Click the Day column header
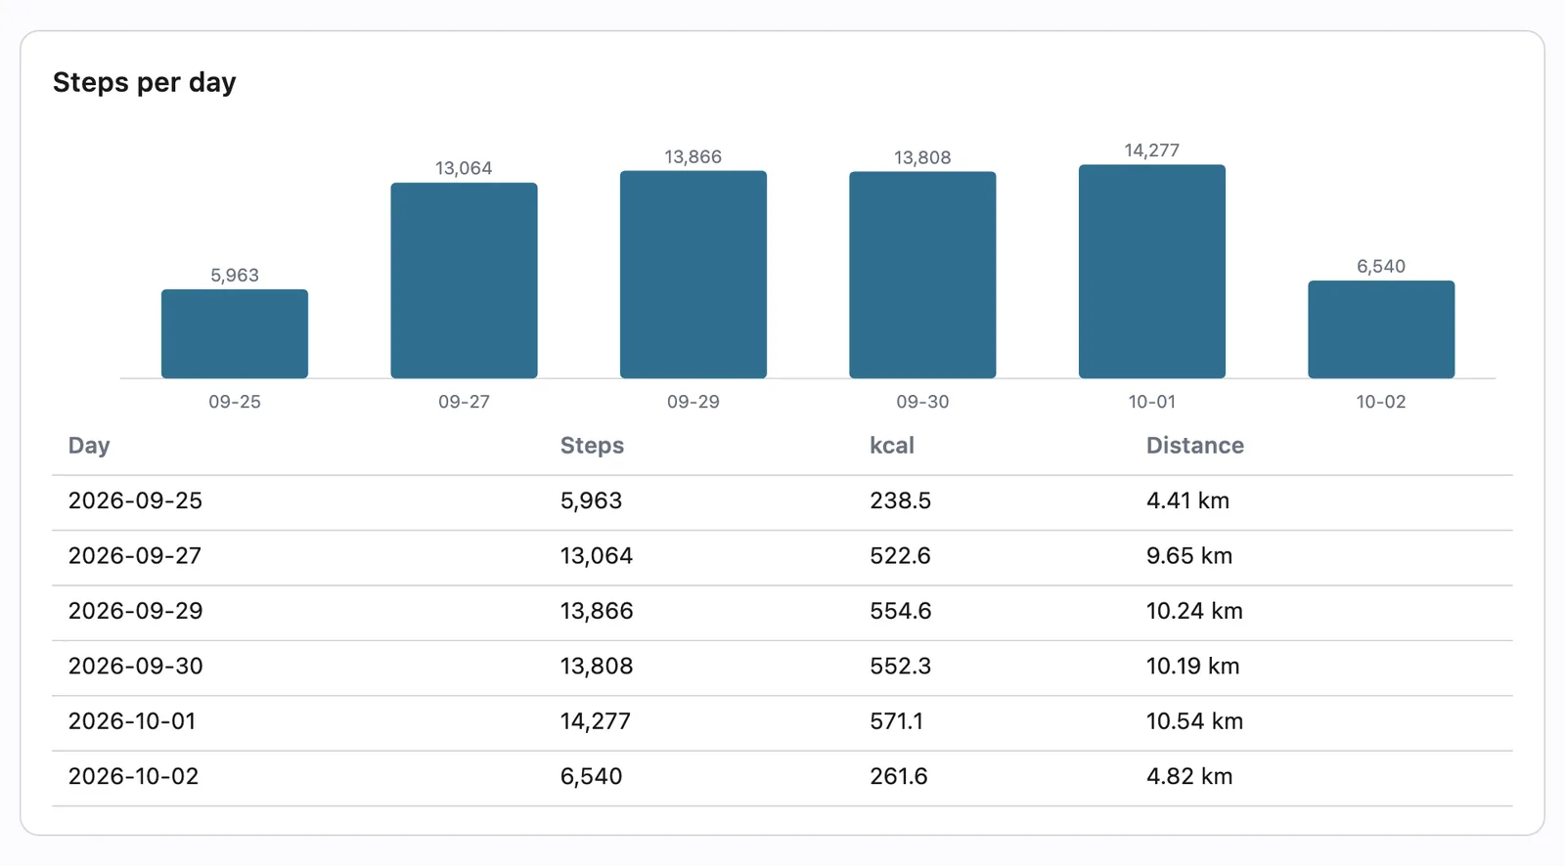Image resolution: width=1565 pixels, height=866 pixels. pos(89,446)
